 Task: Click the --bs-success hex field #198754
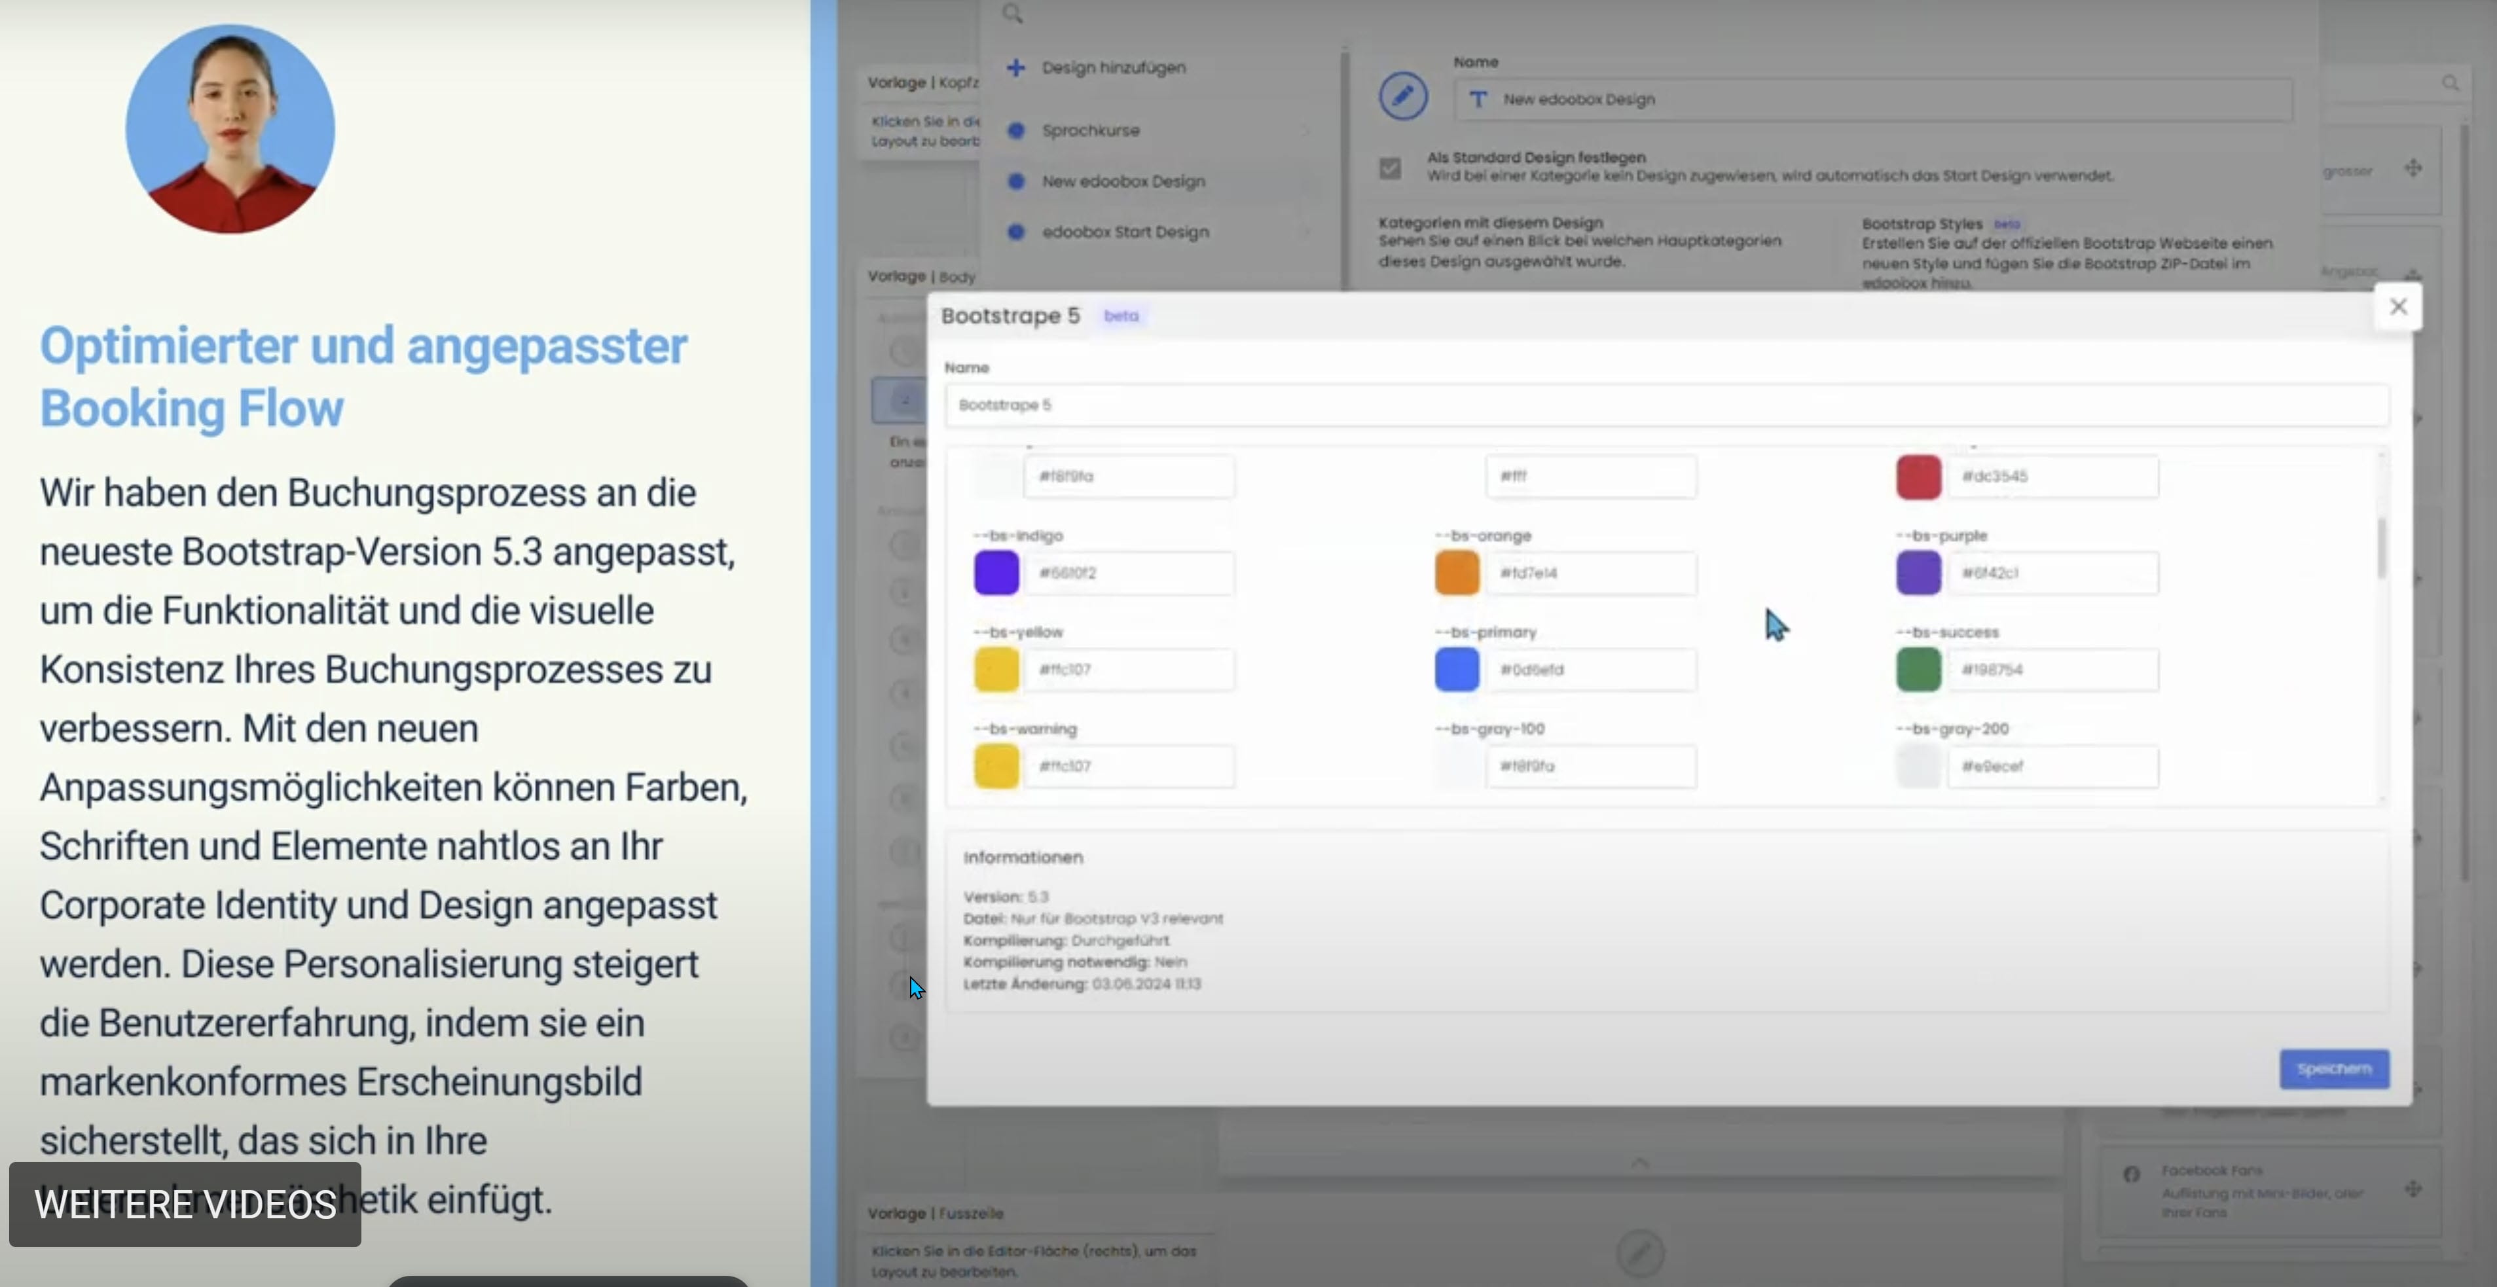2053,670
